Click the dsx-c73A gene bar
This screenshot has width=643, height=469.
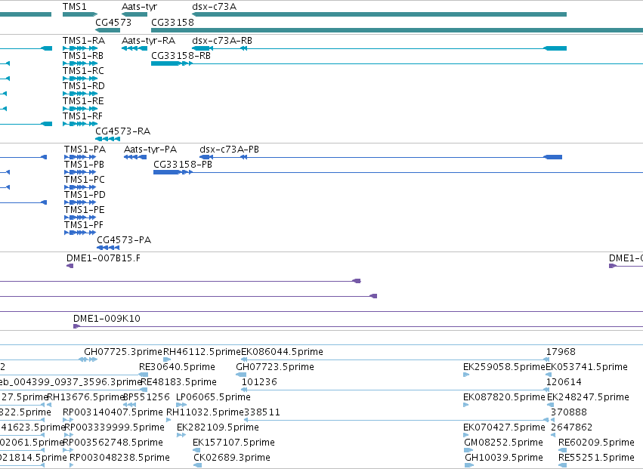tap(379, 14)
